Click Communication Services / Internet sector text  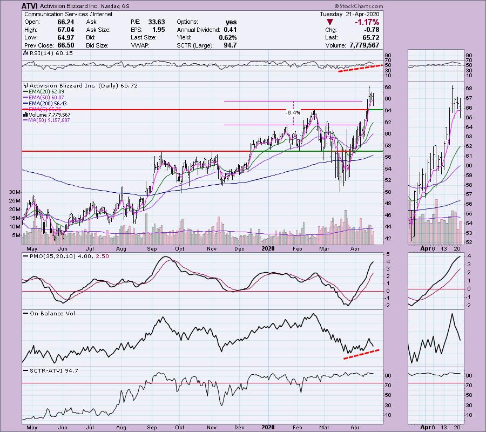coord(68,14)
